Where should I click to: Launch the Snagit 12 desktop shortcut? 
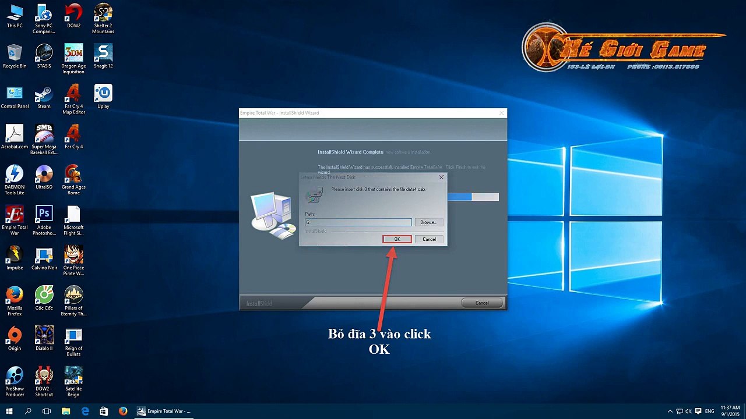103,56
